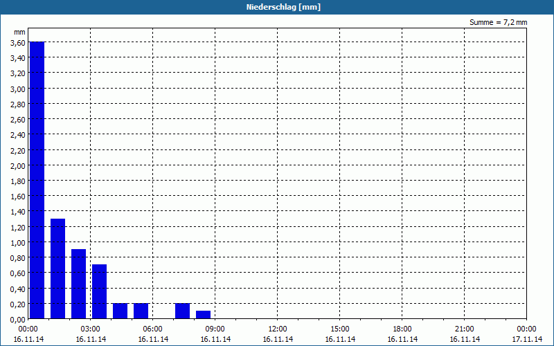Click the '2,80' y-axis label
The width and height of the screenshot is (554, 346).
[18, 104]
